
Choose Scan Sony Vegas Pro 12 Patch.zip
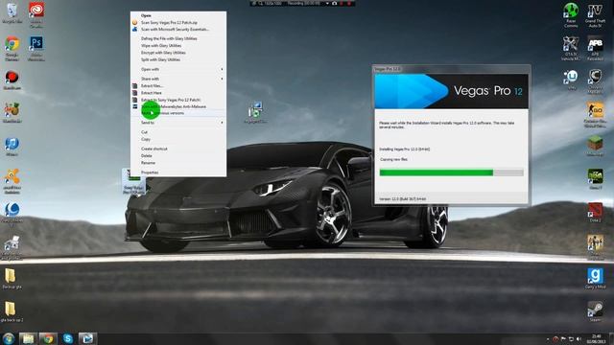coord(178,23)
